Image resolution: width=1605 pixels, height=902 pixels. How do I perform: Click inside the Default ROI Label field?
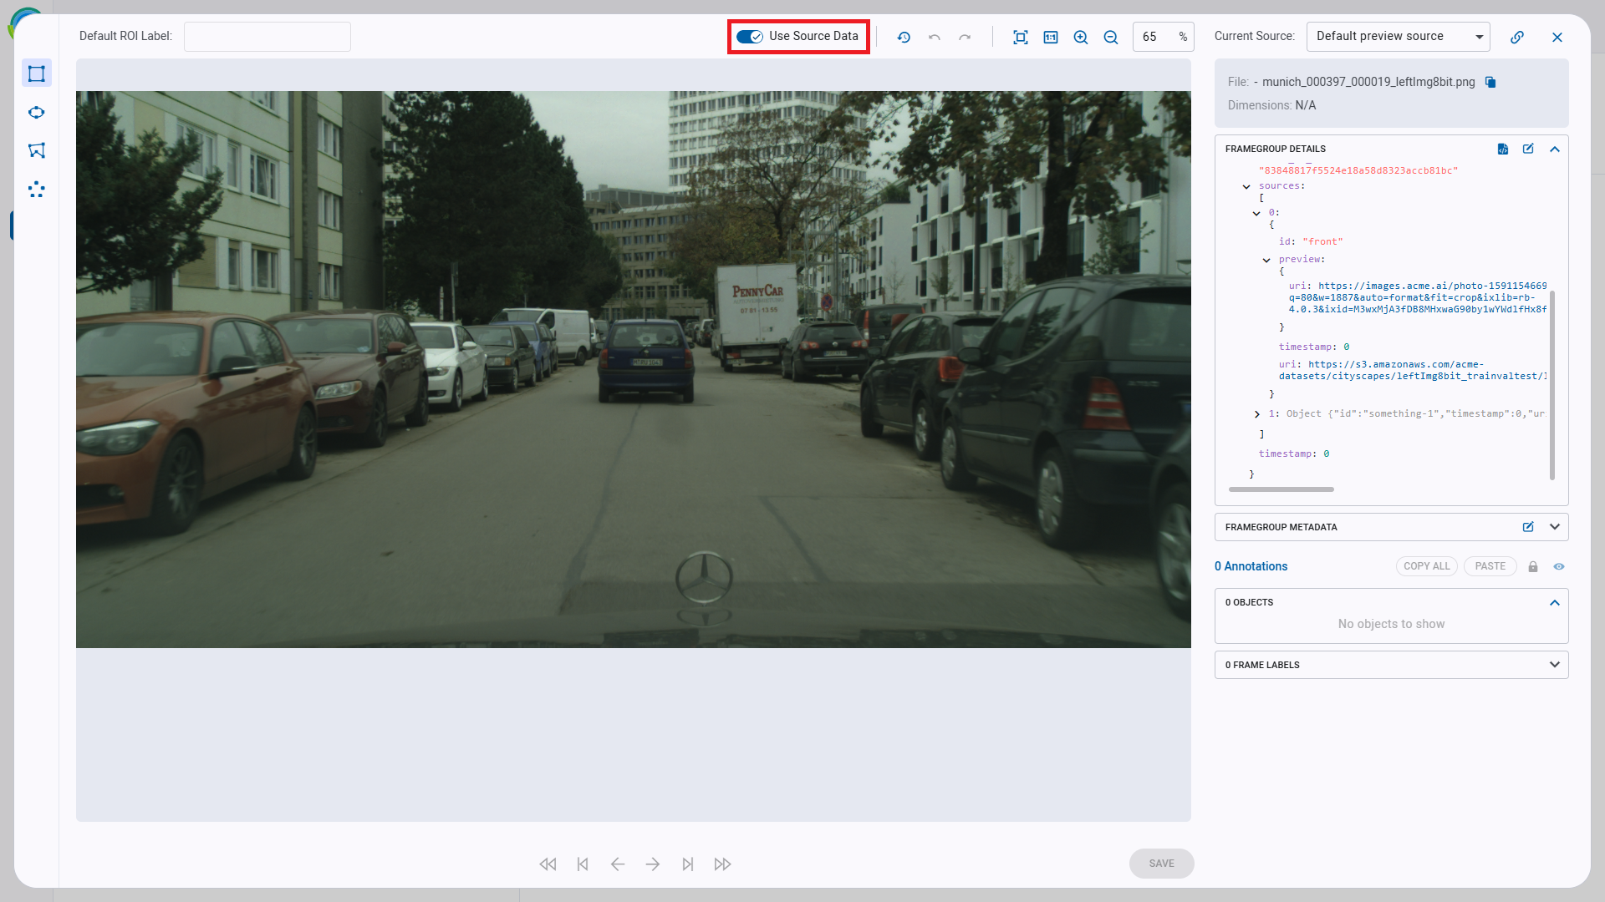click(267, 36)
